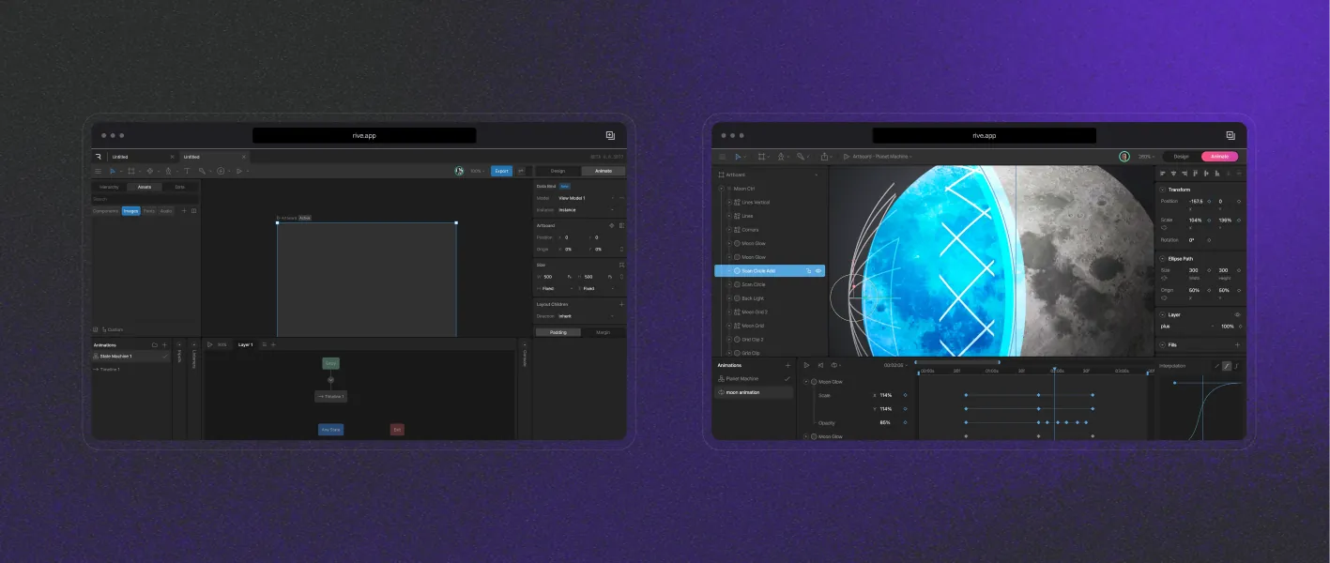The image size is (1330, 563).
Task: Select hold interpolation icon
Action: pos(1236,366)
